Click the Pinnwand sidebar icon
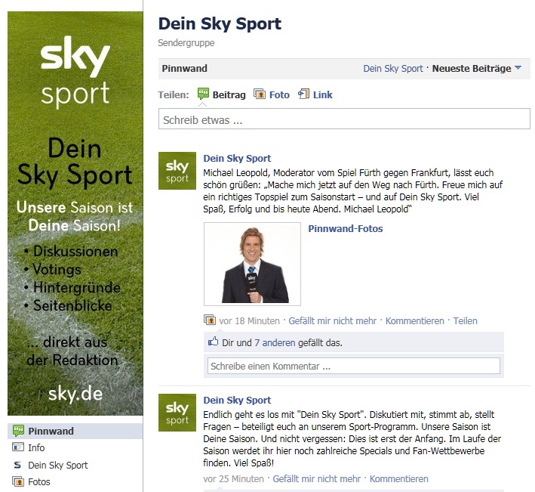Viewport: 535px width, 492px height. coord(18,431)
